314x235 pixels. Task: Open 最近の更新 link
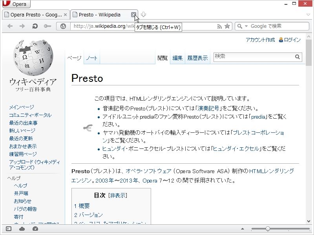(x=21, y=139)
